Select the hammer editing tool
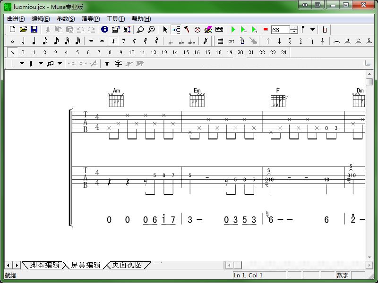The height and width of the screenshot is (283, 378). [x=187, y=29]
